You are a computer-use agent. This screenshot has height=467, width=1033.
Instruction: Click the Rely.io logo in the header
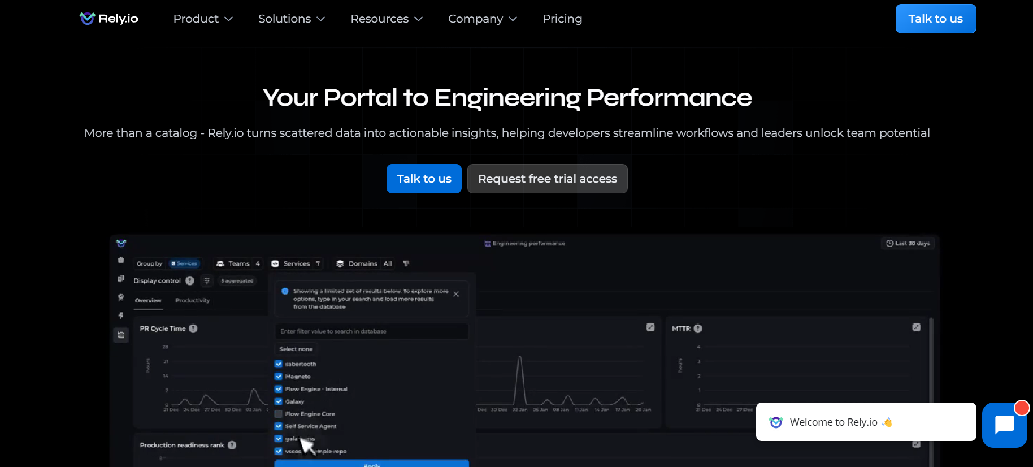point(108,19)
